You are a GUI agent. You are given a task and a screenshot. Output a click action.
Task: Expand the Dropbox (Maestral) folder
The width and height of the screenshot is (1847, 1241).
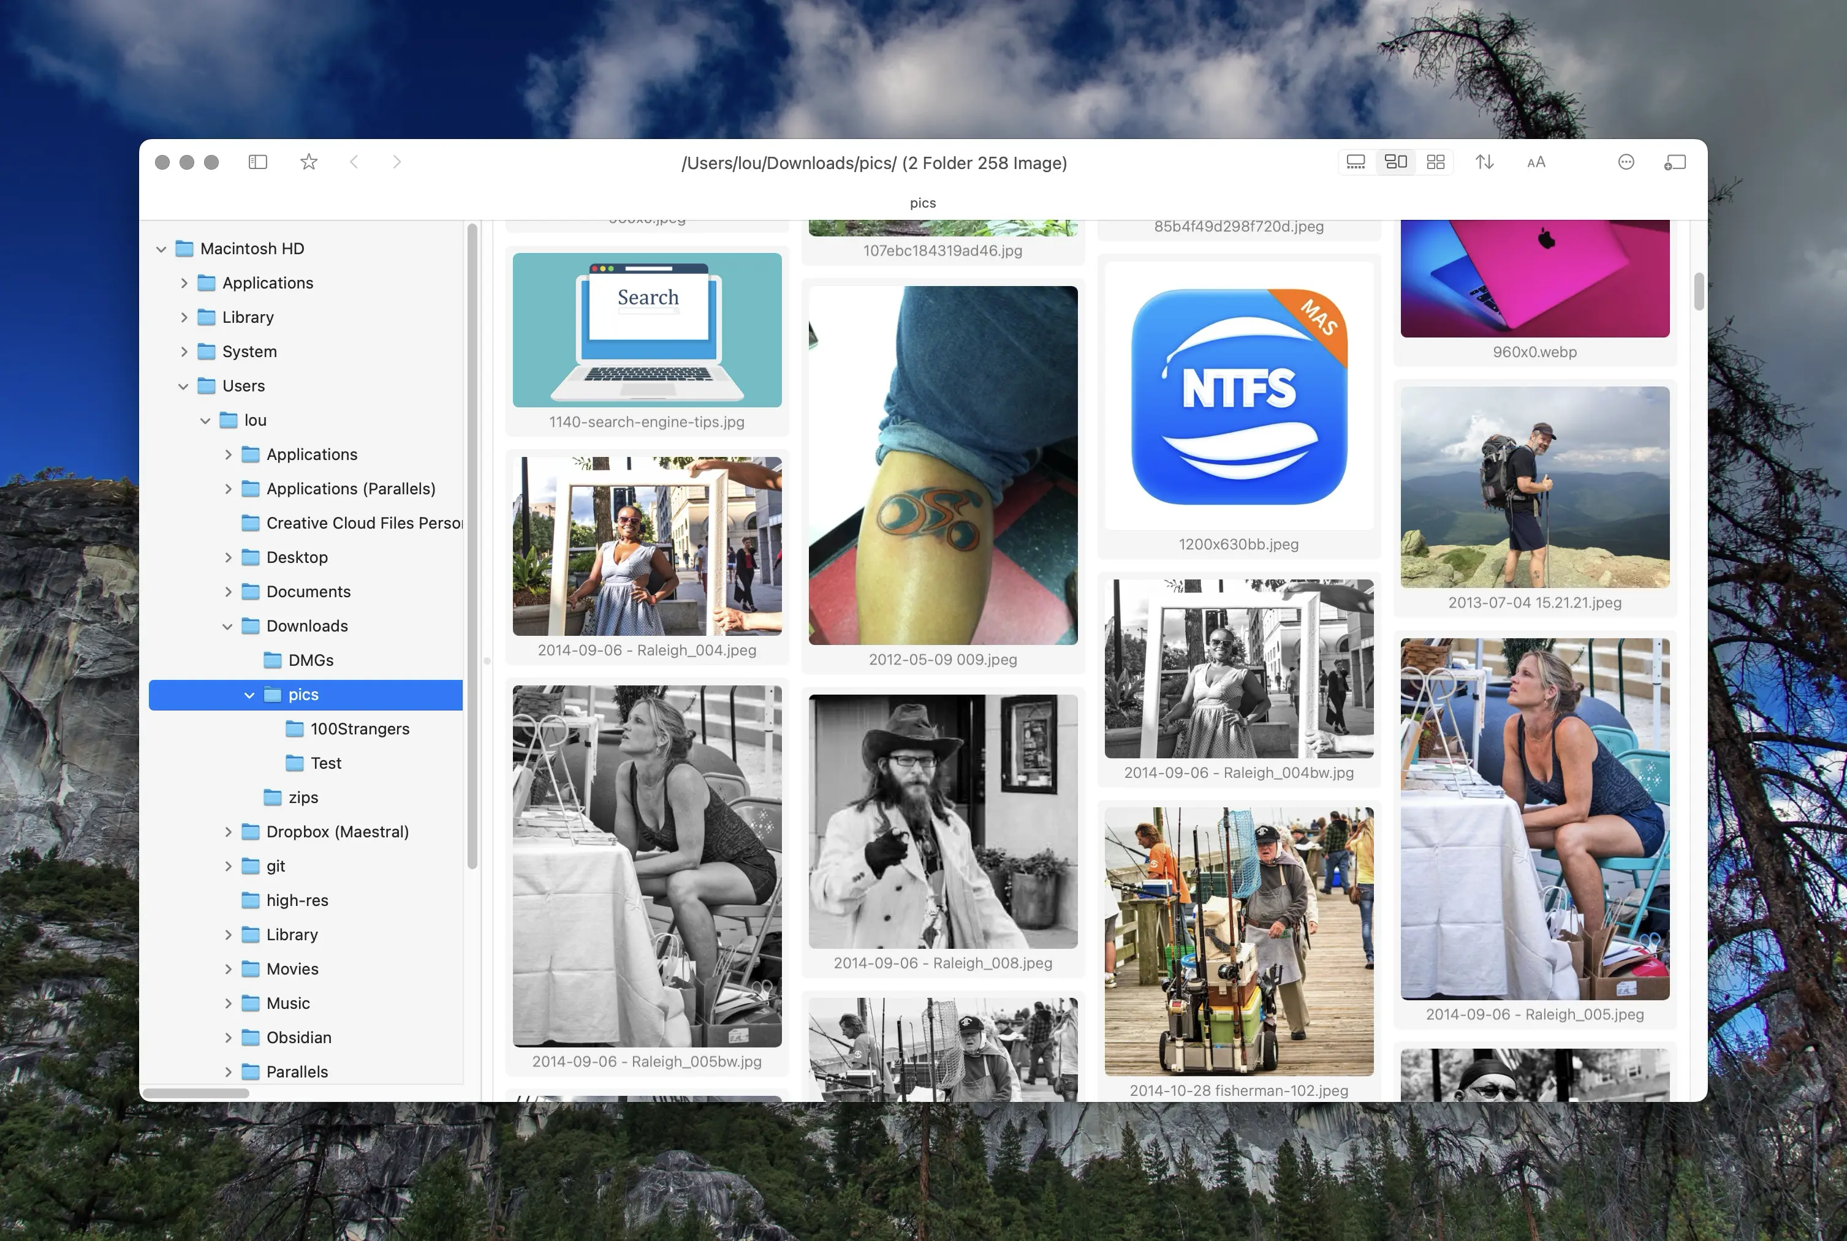(228, 832)
